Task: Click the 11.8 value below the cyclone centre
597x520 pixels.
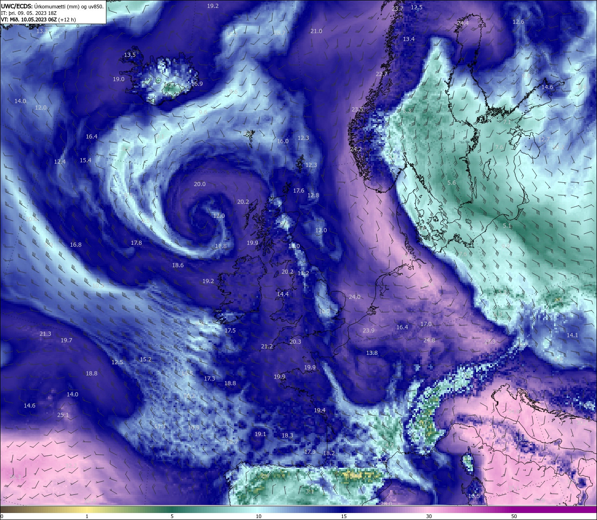Action: pyautogui.click(x=221, y=246)
